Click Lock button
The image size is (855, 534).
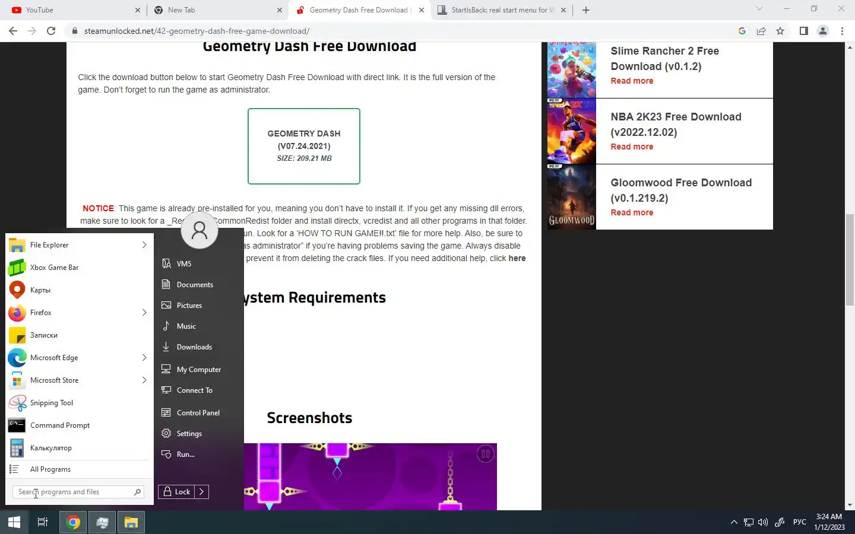(x=176, y=492)
